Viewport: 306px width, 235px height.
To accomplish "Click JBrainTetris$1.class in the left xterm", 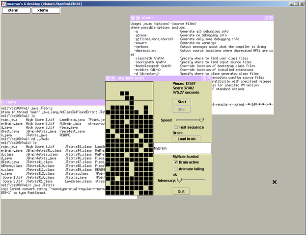I will 44,151.
